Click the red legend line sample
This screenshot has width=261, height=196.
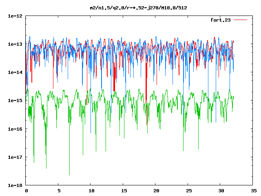point(240,20)
